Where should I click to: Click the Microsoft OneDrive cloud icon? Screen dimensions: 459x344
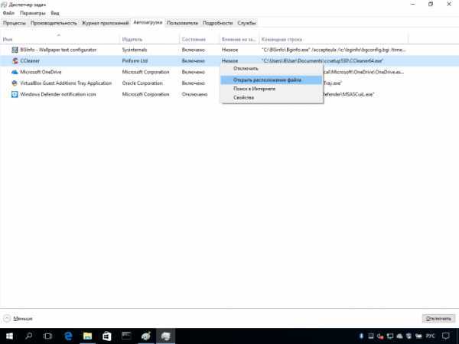coord(15,72)
